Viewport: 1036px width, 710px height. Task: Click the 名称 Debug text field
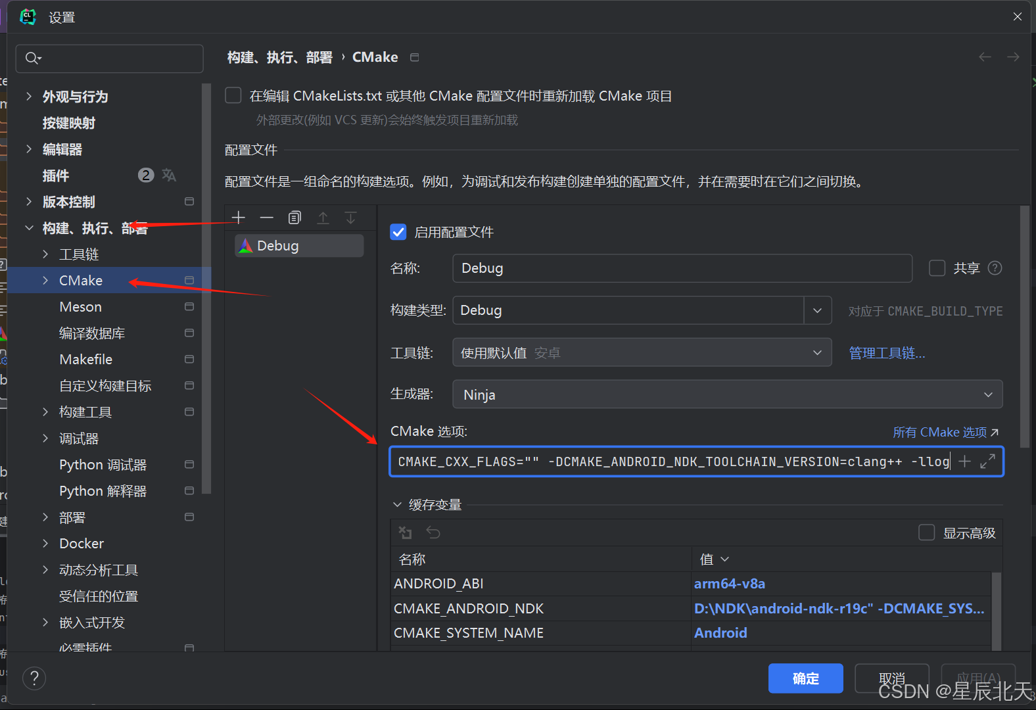[x=682, y=268]
